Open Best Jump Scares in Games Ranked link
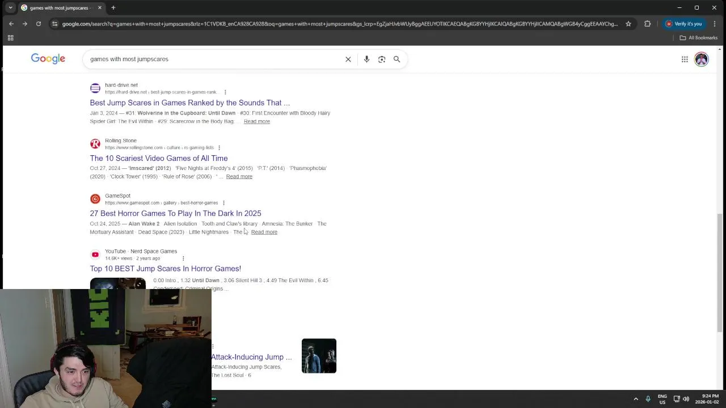This screenshot has width=726, height=408. pos(190,103)
